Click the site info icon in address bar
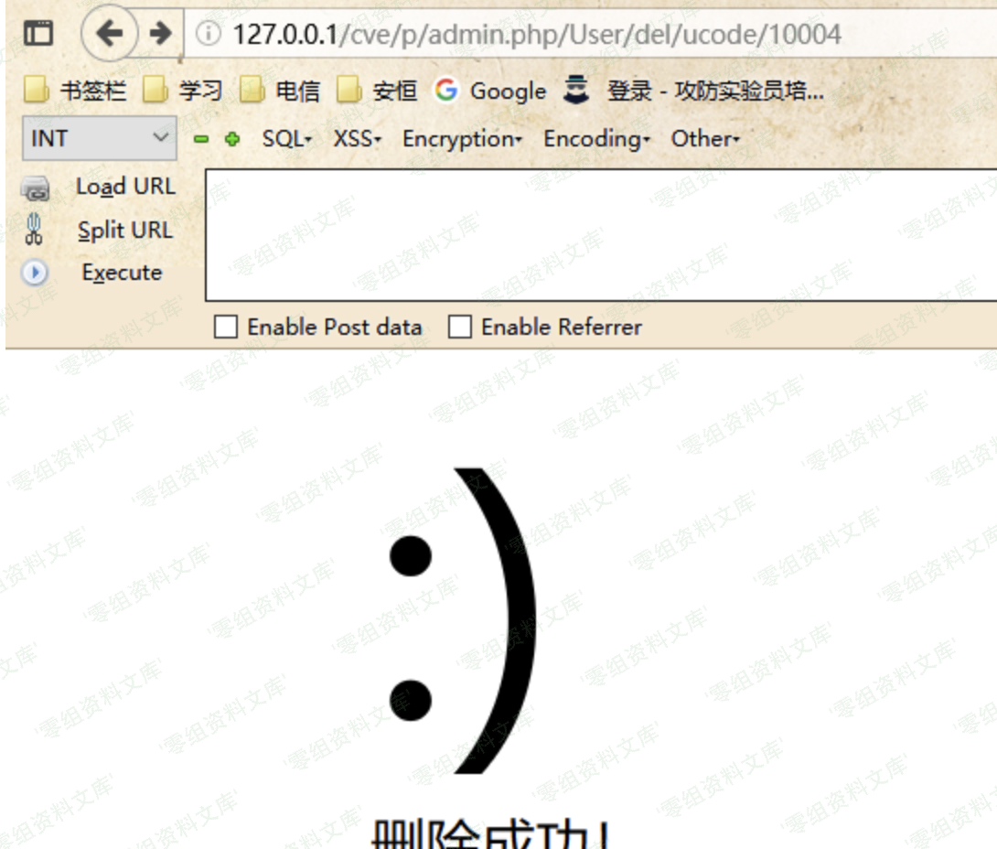This screenshot has width=997, height=849. coord(209,35)
